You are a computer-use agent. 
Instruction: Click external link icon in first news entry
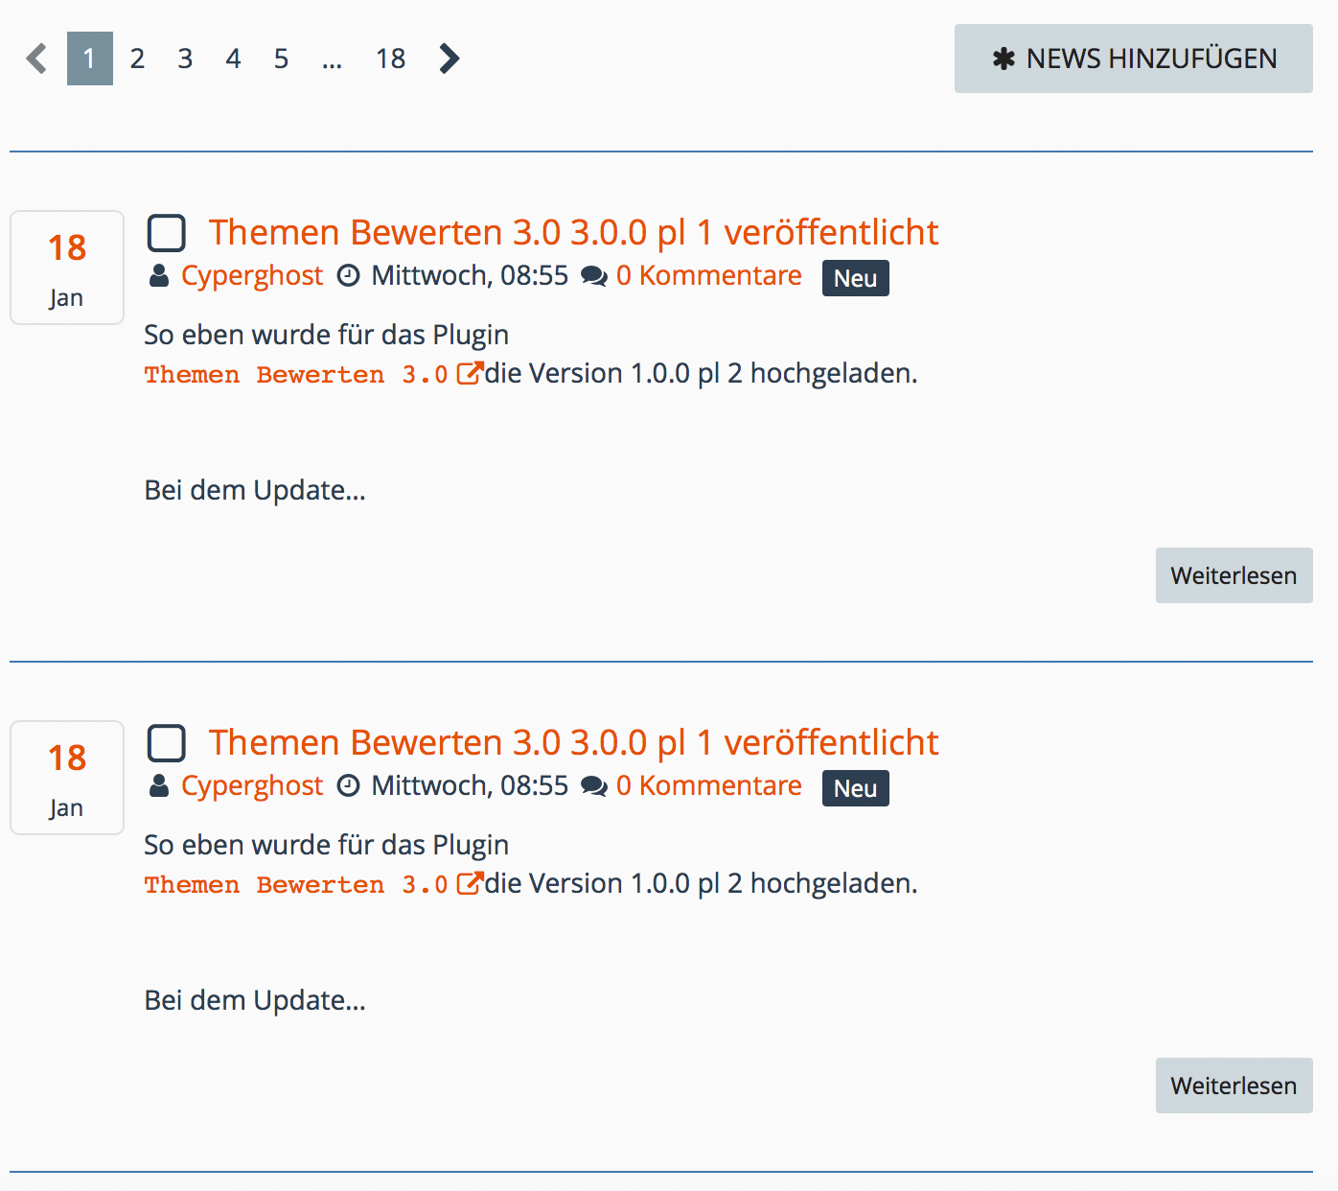tap(469, 373)
